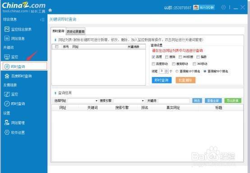This screenshot has height=173, width=250.
Task: Enable the 360好搜 checkbox
Action: pos(180,57)
